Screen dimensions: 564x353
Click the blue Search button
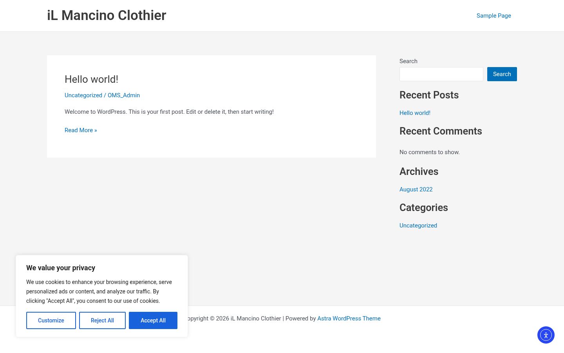[502, 74]
